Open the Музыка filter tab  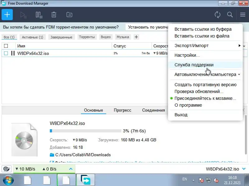click(123, 37)
